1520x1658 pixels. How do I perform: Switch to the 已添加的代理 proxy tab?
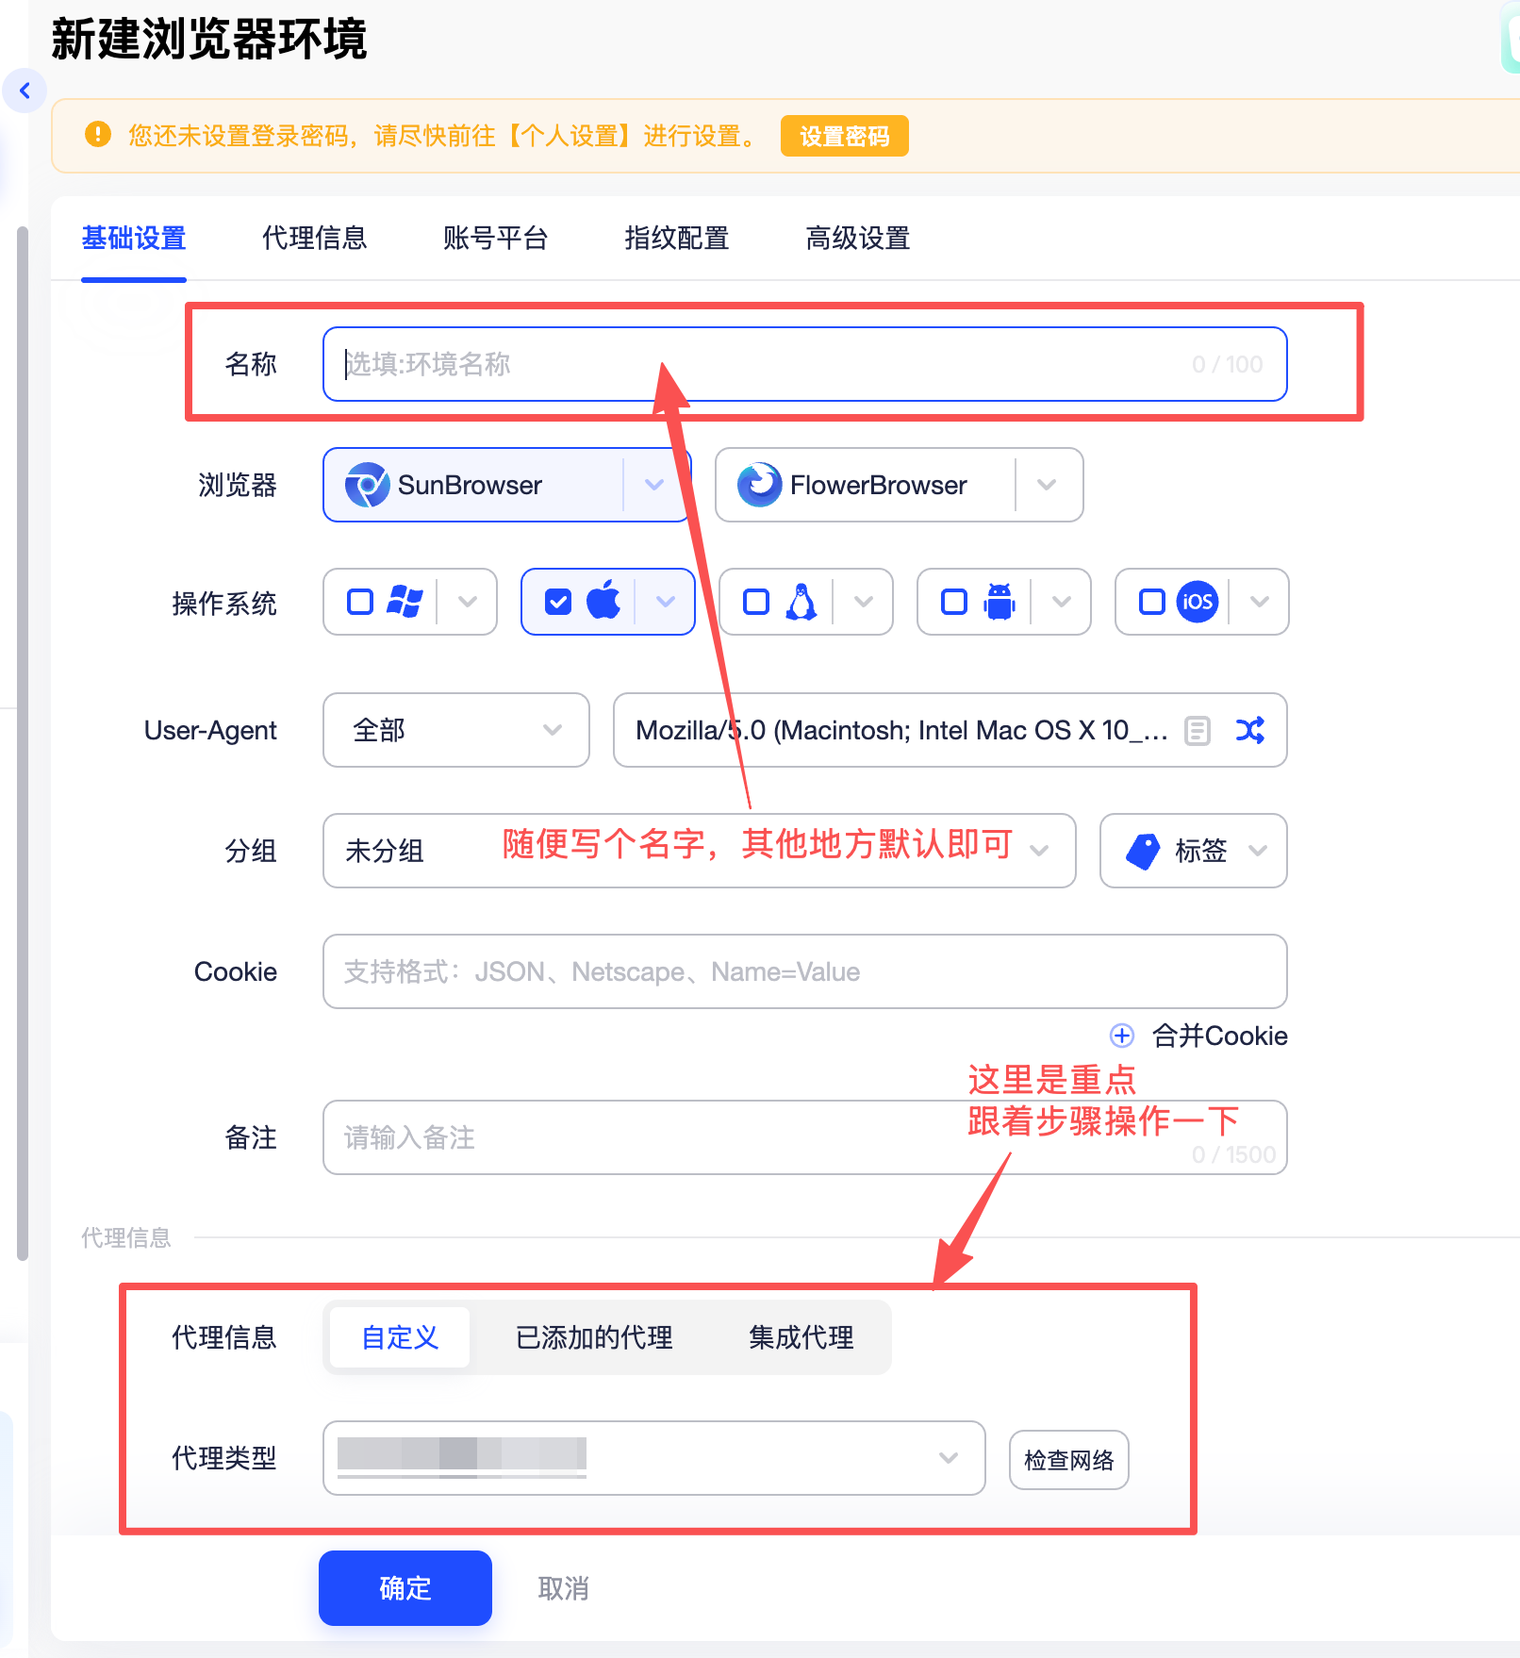(592, 1336)
